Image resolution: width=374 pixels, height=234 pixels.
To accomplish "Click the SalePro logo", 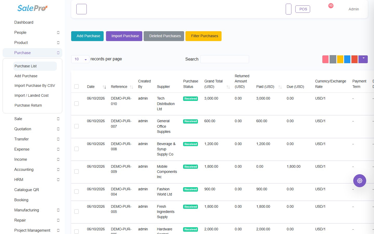I will point(32,8).
